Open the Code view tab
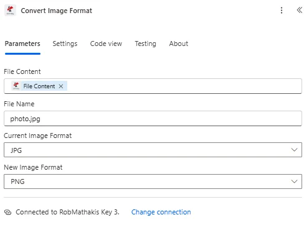This screenshot has width=304, height=225. (x=106, y=44)
